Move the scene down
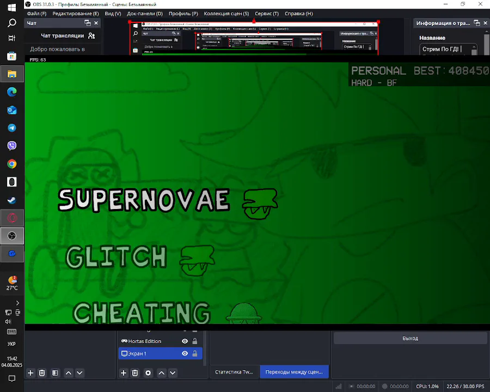 pos(79,373)
